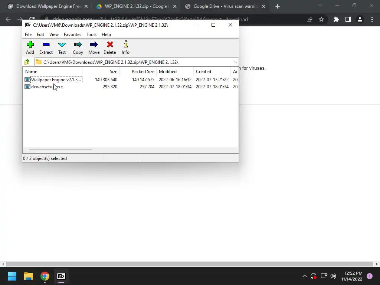Viewport: 380px width, 285px height.
Task: Go up one folder level in 7-Zip
Action: click(x=27, y=62)
